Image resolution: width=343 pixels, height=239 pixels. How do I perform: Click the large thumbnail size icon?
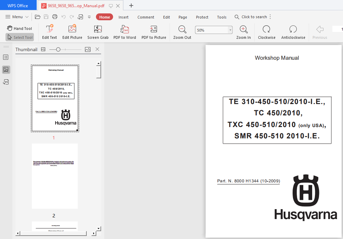(88, 49)
